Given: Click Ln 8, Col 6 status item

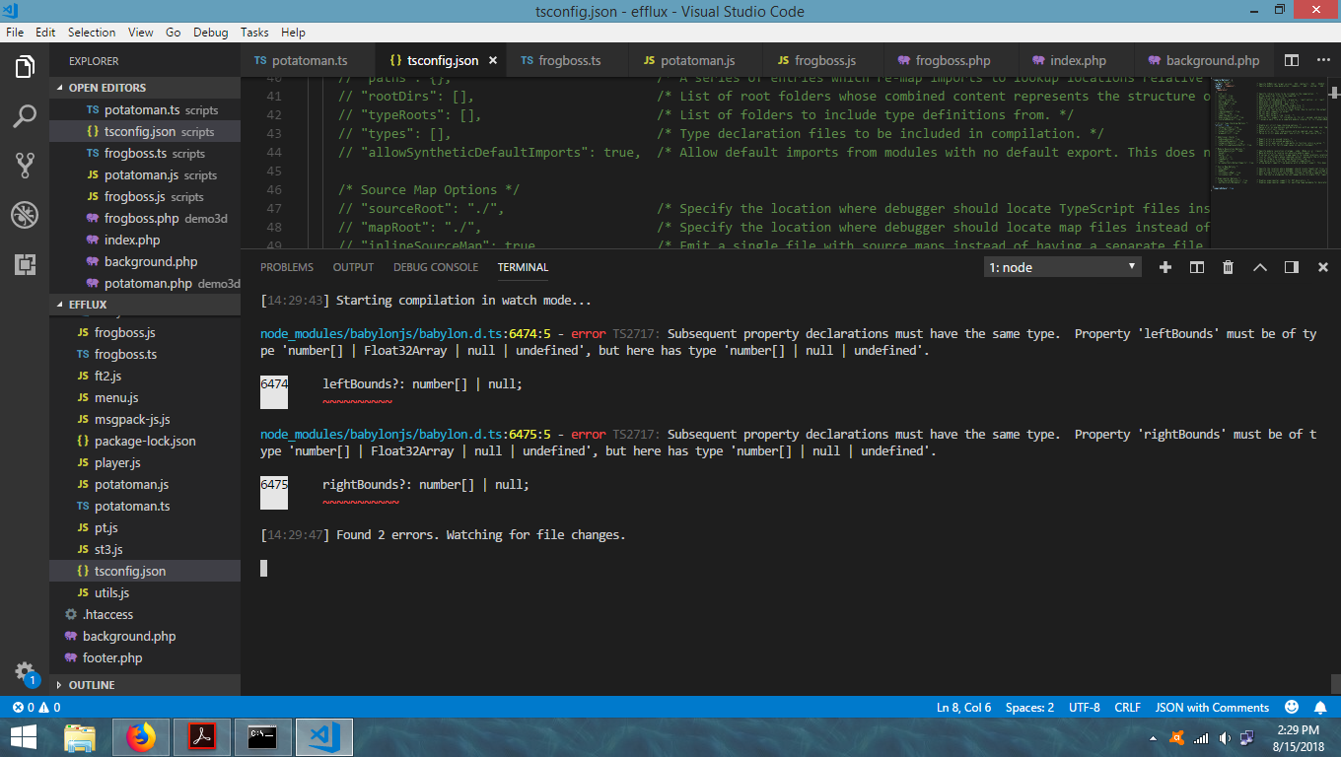Looking at the screenshot, I should (x=963, y=708).
